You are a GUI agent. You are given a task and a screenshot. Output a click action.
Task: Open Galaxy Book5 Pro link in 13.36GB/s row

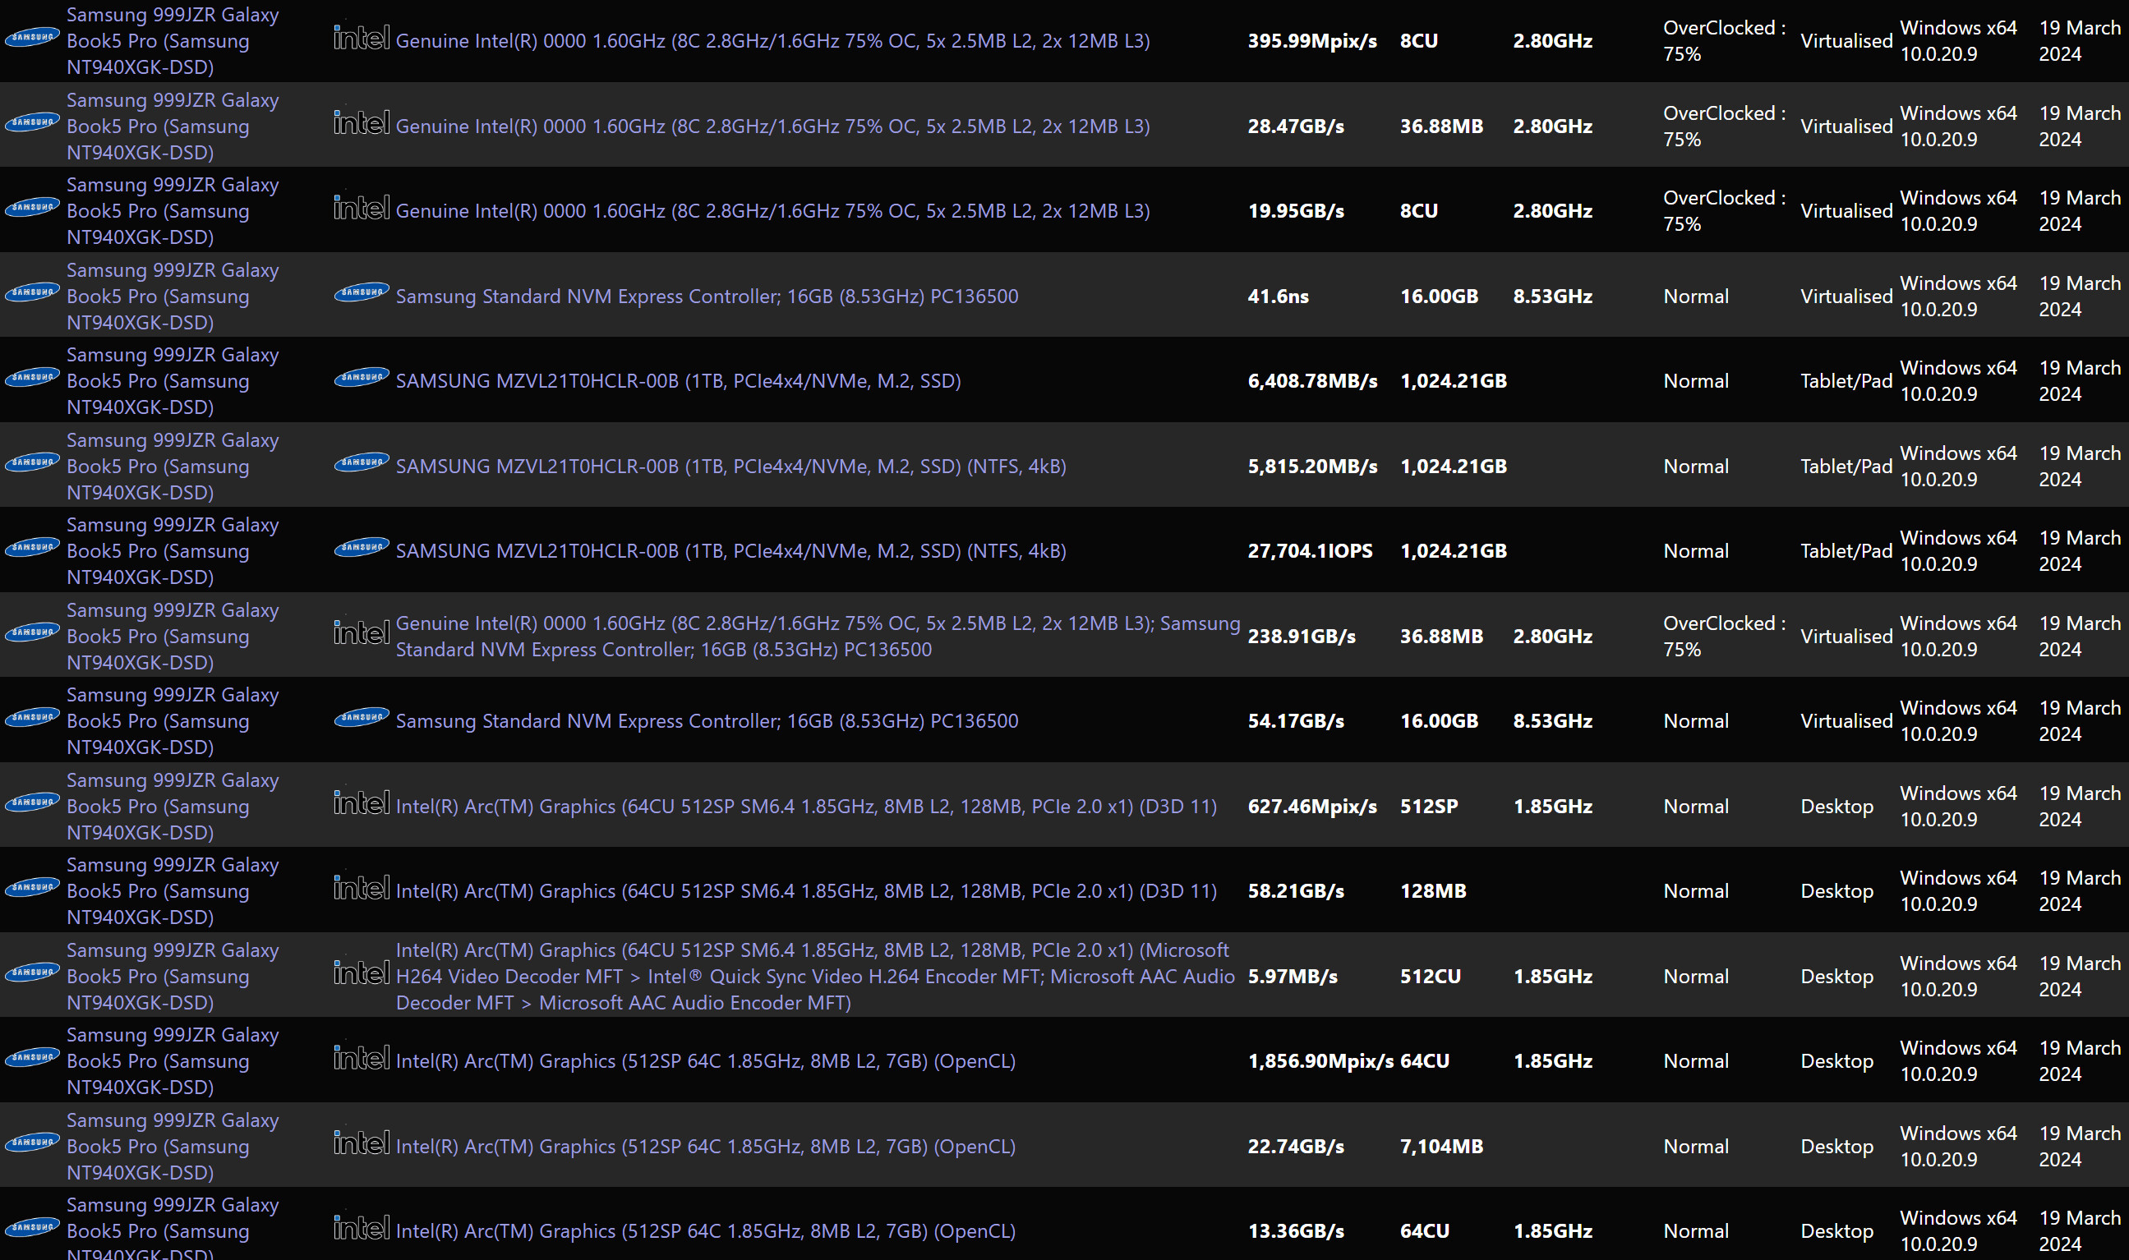[157, 1231]
